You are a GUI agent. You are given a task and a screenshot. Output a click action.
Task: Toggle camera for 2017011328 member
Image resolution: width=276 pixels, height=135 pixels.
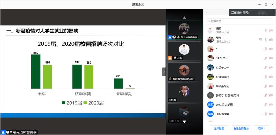pyautogui.click(x=271, y=95)
